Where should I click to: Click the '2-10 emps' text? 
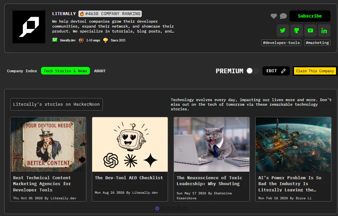tap(93, 40)
